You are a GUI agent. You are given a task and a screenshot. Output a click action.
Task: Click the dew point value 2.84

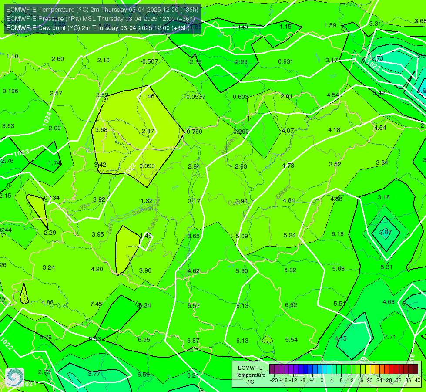(194, 166)
